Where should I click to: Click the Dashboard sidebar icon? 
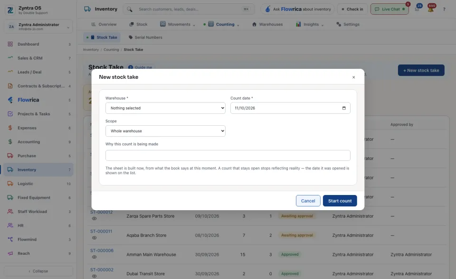10,44
